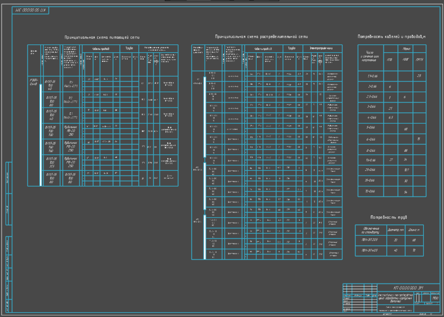
Task: Click the "Электроприёмники" header of the distribution table
Action: tap(321, 48)
